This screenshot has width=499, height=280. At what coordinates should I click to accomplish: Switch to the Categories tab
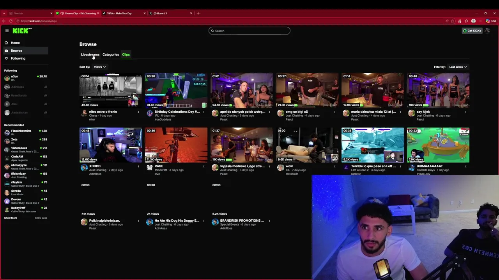coord(111,54)
